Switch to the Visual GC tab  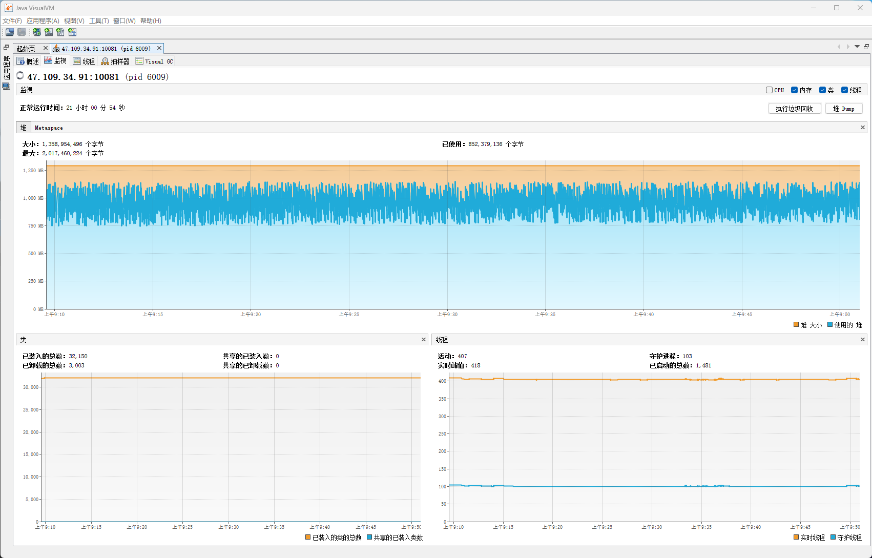(154, 61)
